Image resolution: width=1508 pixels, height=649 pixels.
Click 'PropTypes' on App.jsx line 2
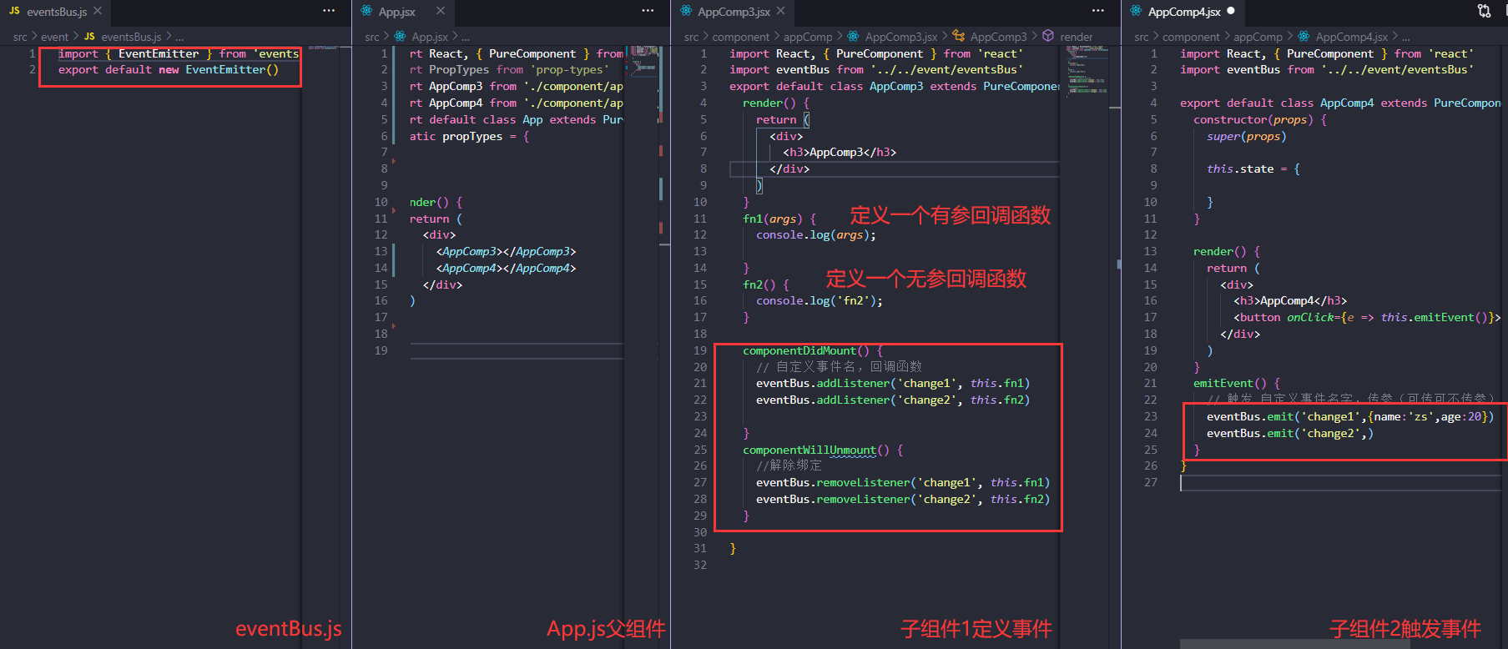tap(459, 69)
